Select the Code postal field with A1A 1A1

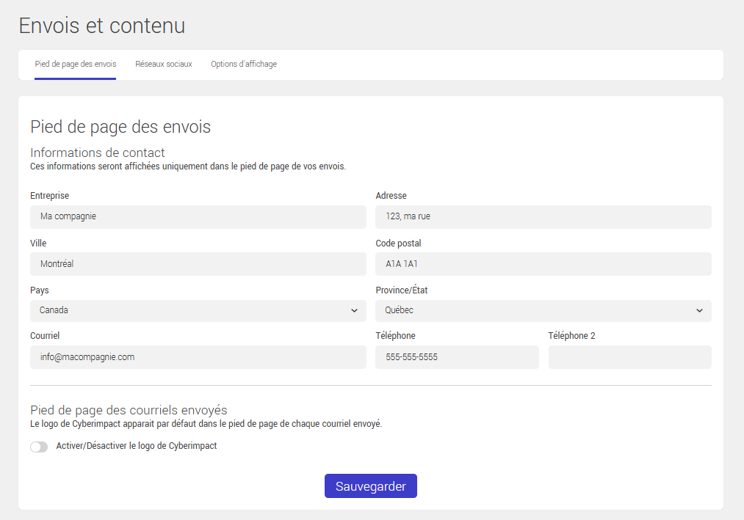[543, 263]
